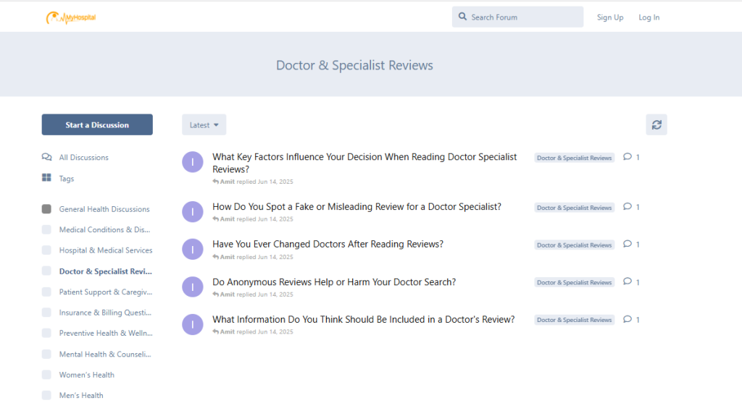Click the All Discussions speech bubble icon

[x=46, y=158]
